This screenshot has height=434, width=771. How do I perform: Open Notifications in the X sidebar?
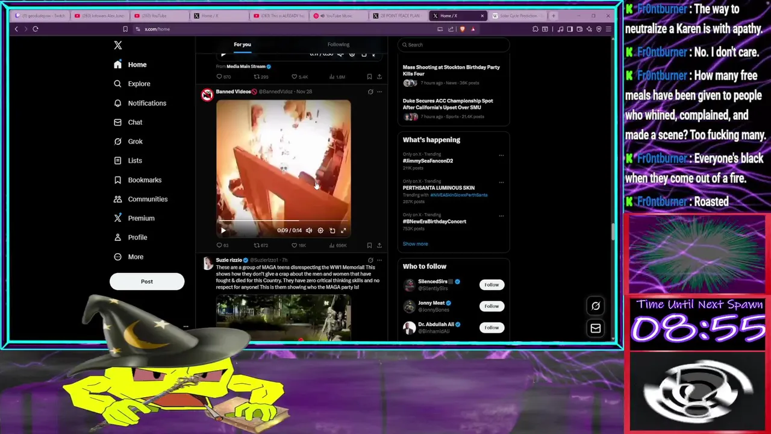pyautogui.click(x=140, y=103)
